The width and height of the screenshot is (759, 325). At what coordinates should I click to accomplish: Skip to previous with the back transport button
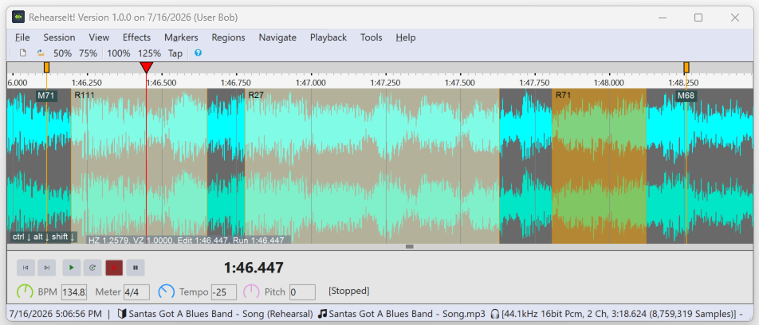26,268
